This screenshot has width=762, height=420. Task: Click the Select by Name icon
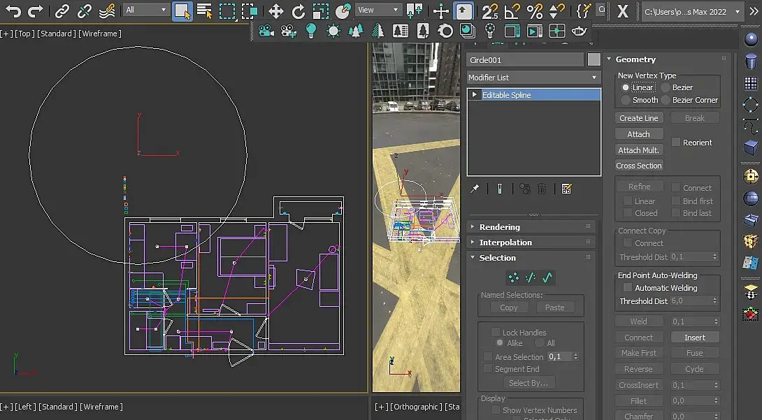click(x=204, y=11)
